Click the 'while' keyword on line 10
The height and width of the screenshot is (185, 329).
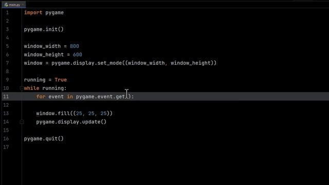point(31,88)
